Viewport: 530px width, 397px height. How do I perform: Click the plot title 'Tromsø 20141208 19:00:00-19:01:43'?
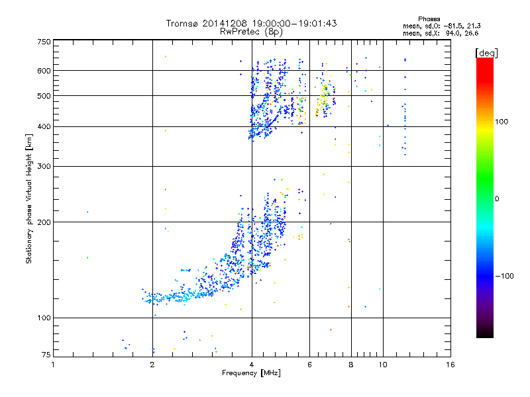(251, 23)
